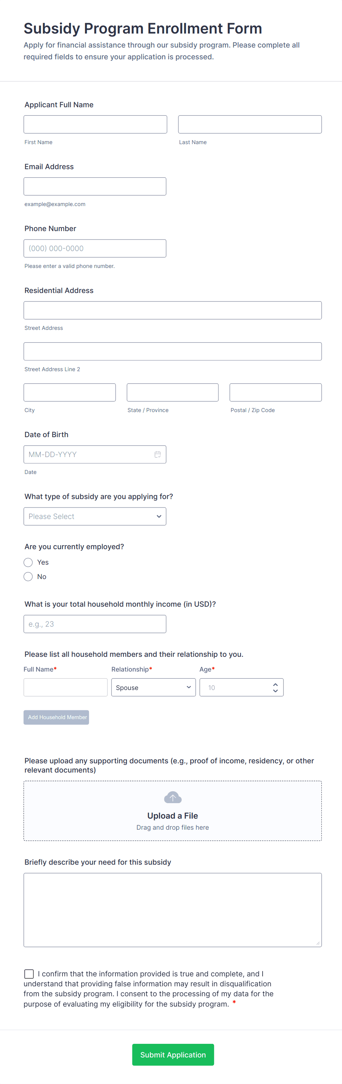Open the subsidy type dropdown
The height and width of the screenshot is (1084, 342).
(x=95, y=516)
